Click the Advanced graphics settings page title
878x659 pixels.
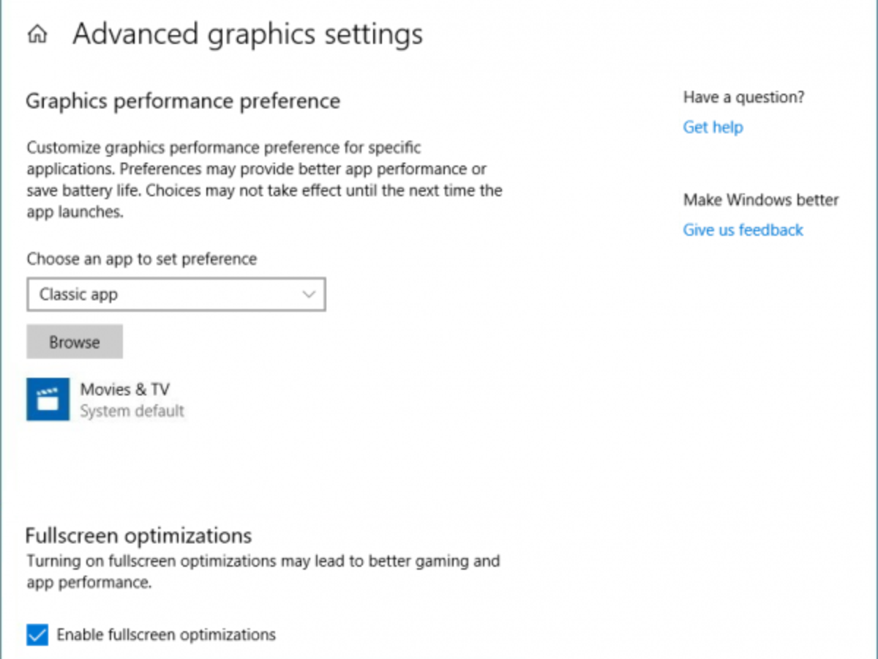pyautogui.click(x=247, y=34)
